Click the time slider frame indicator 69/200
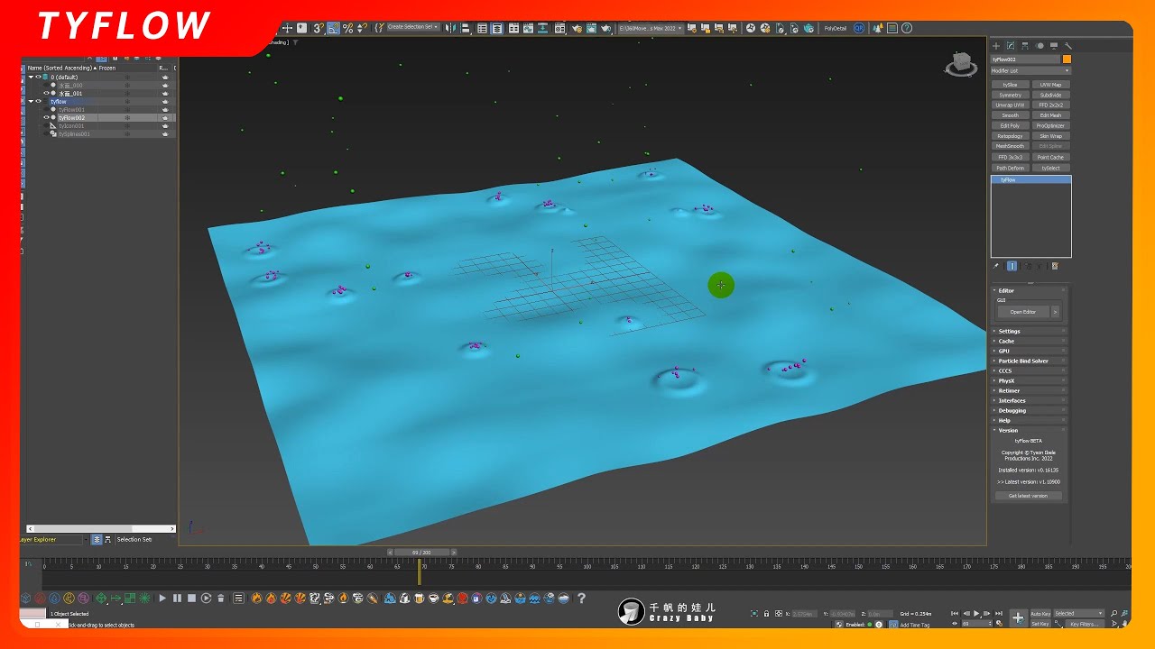1155x649 pixels. tap(421, 552)
